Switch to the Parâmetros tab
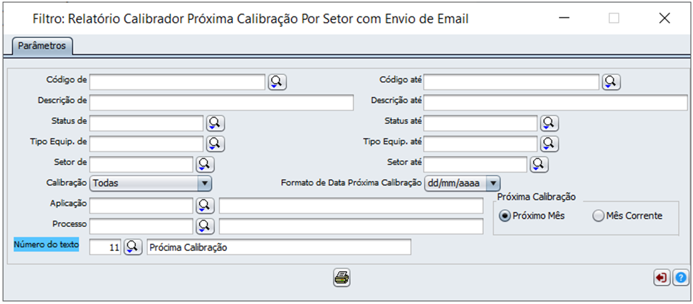 click(43, 46)
